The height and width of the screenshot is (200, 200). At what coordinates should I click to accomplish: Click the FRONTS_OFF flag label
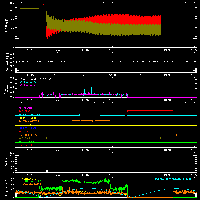pyautogui.click(x=26, y=142)
